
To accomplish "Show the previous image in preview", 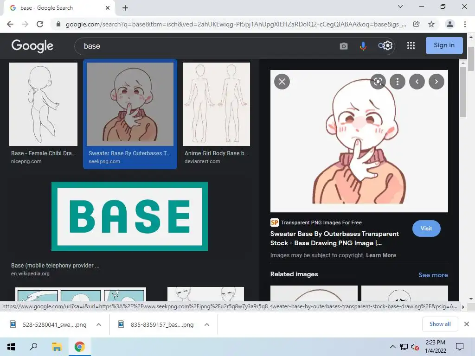I will 417,82.
